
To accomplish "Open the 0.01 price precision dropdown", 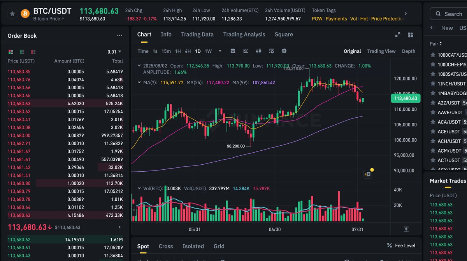I will tap(114, 52).
